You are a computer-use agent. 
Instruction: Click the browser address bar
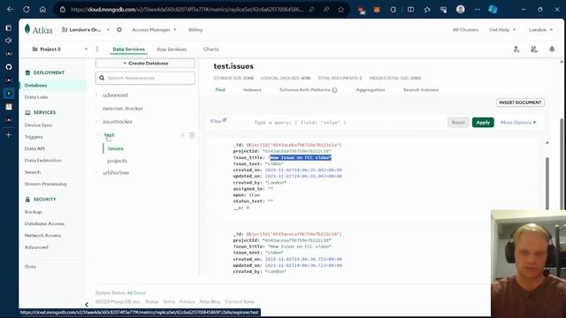(187, 10)
